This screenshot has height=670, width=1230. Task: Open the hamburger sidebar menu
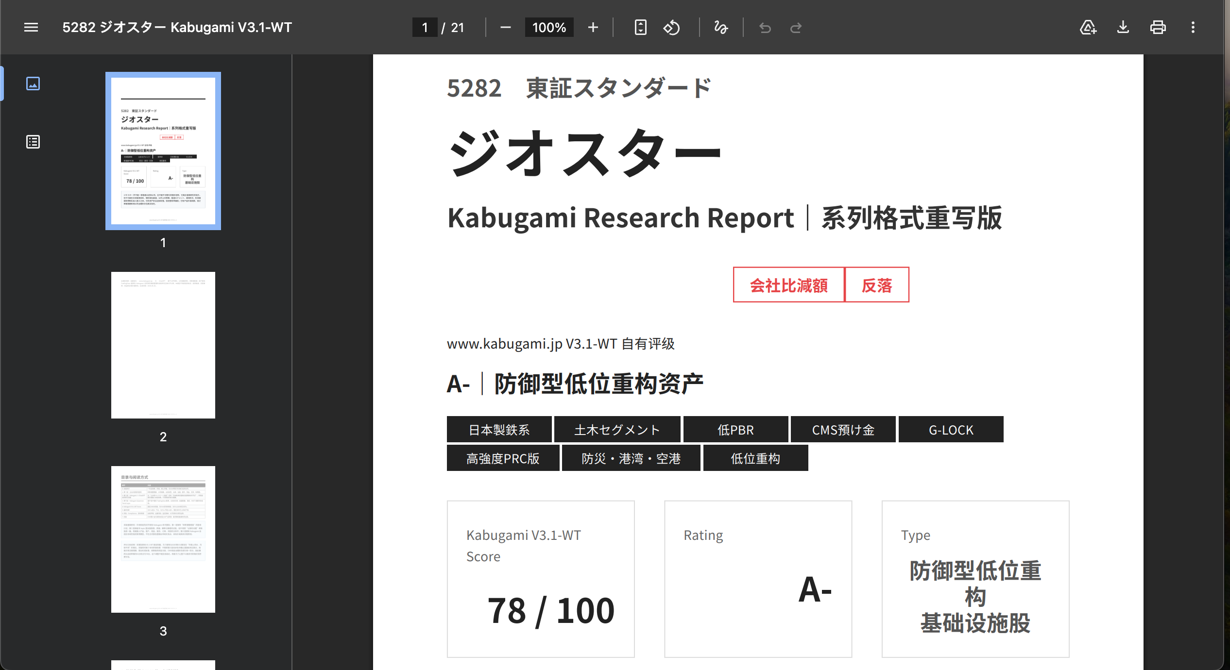click(x=31, y=27)
